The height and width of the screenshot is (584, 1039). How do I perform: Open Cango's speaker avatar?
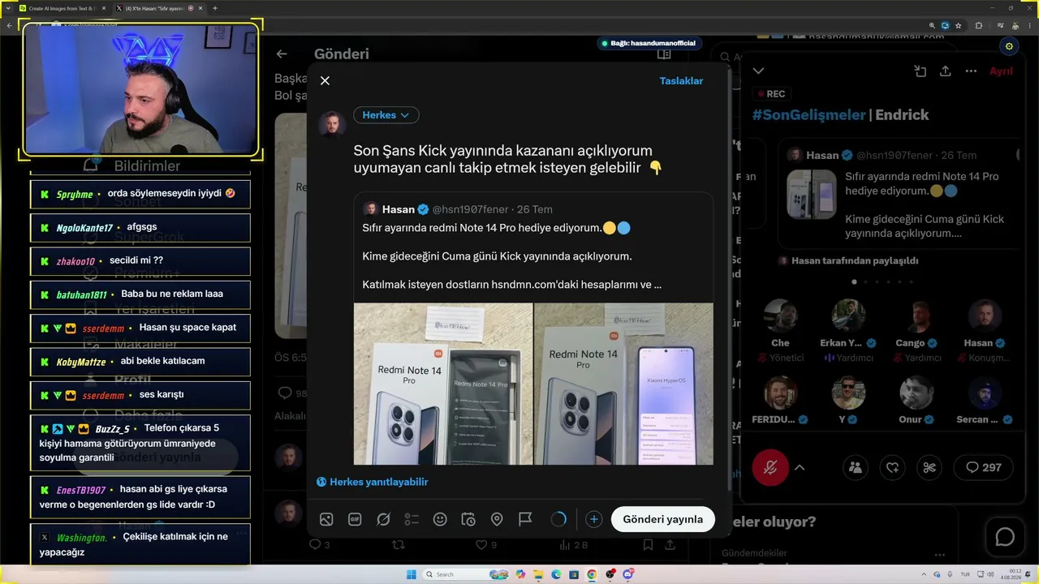coord(920,316)
